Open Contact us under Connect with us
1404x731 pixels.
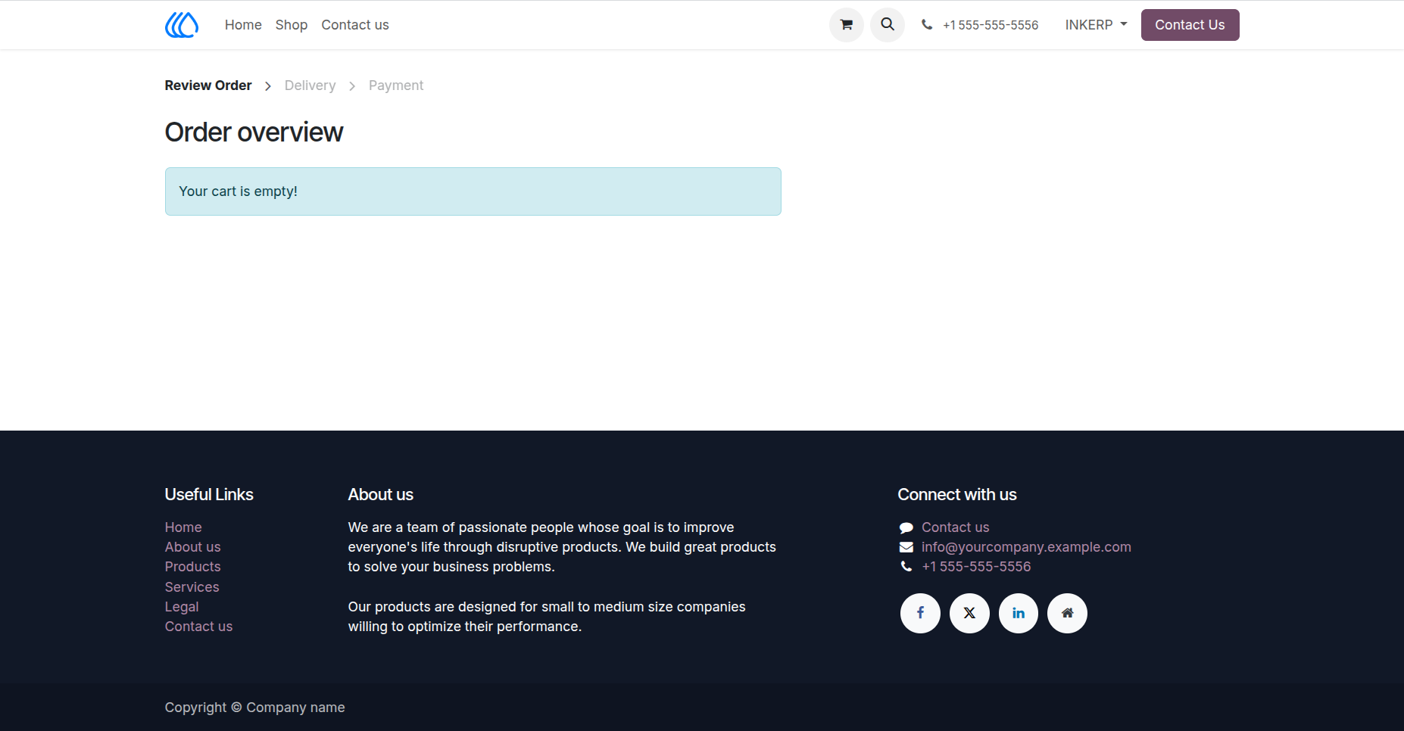click(956, 527)
